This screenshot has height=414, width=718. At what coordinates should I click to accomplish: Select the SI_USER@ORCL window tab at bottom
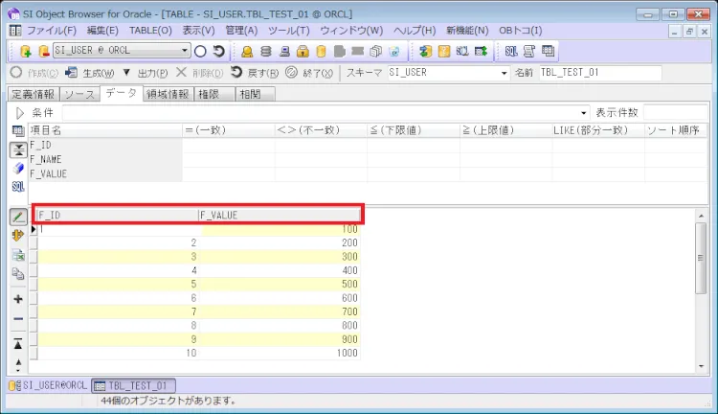coord(49,385)
